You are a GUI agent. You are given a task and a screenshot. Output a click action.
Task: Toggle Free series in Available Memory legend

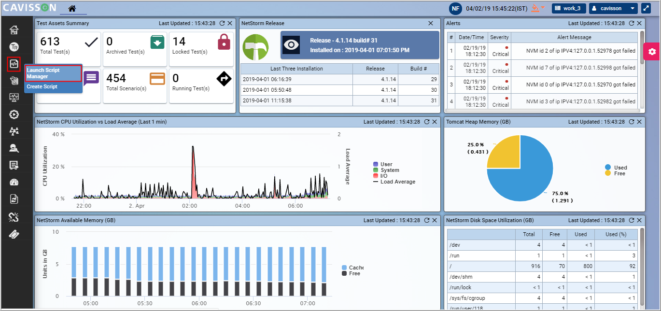(x=351, y=273)
